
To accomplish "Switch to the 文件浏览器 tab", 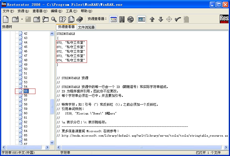I will click(x=86, y=27).
